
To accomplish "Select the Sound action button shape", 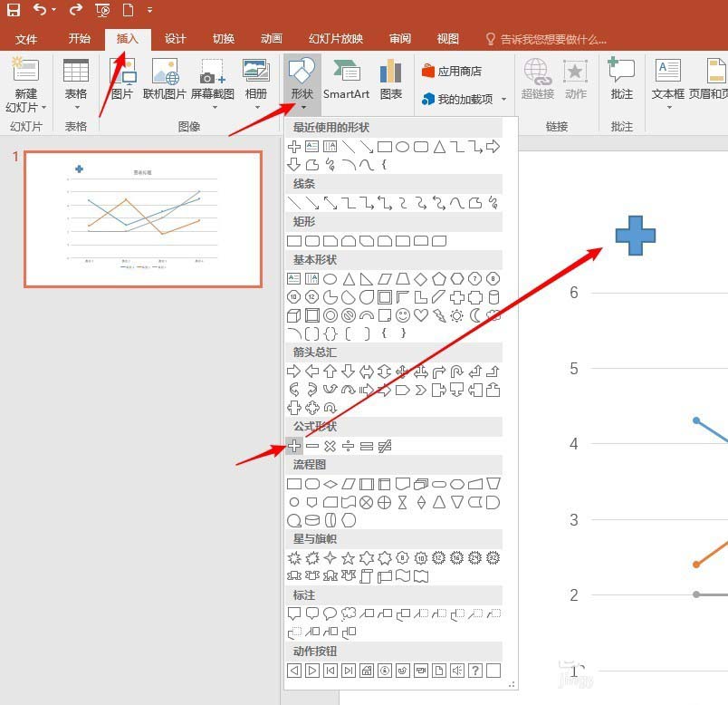I will (457, 671).
